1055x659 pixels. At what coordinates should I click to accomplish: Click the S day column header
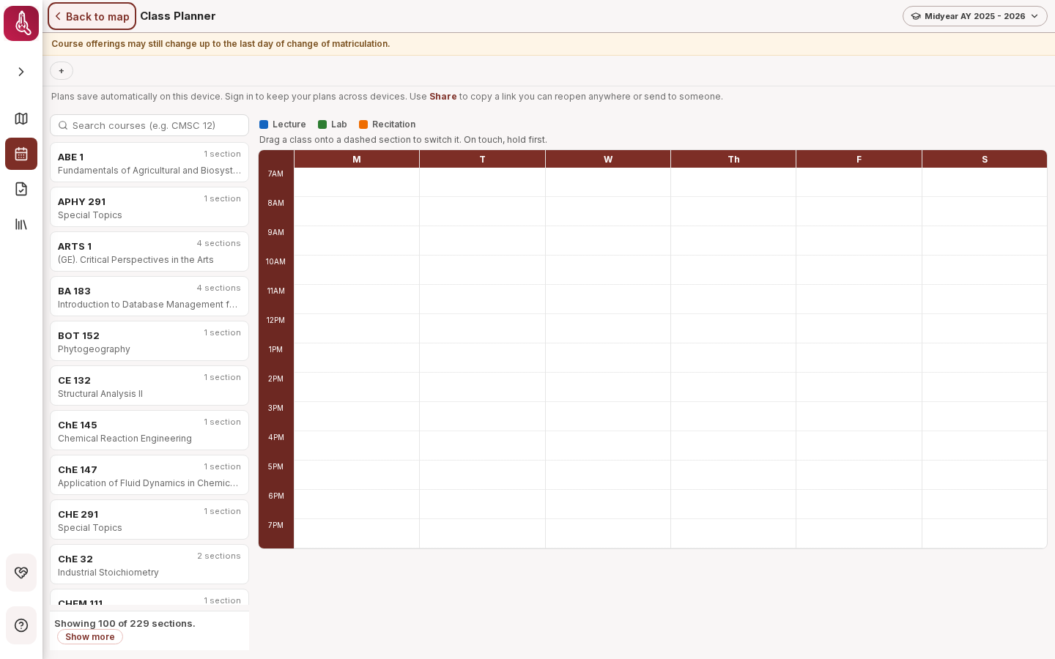(x=985, y=159)
